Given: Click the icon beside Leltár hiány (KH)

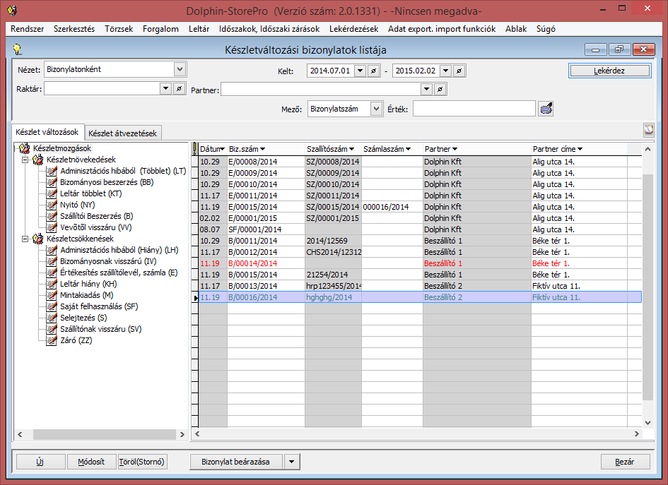Looking at the screenshot, I should click(x=52, y=284).
